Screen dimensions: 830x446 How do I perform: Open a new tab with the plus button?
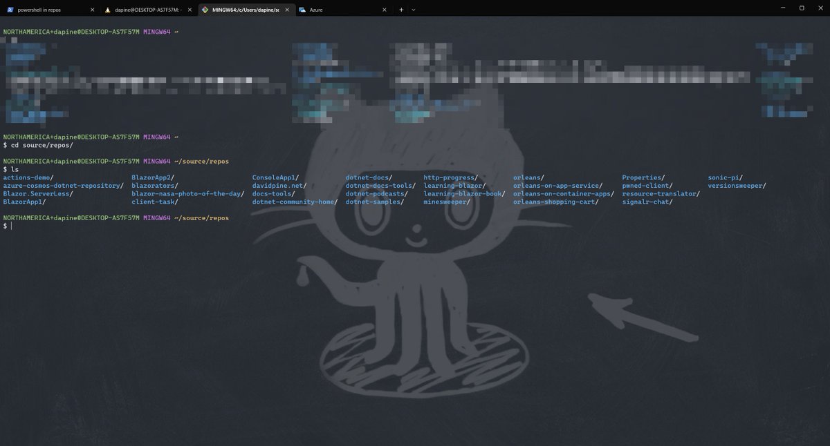pos(401,10)
